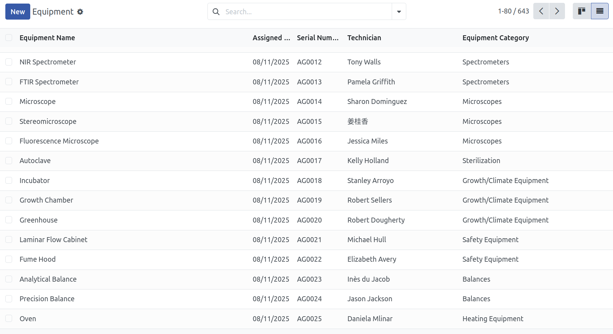Go to the previous page of records

(541, 11)
